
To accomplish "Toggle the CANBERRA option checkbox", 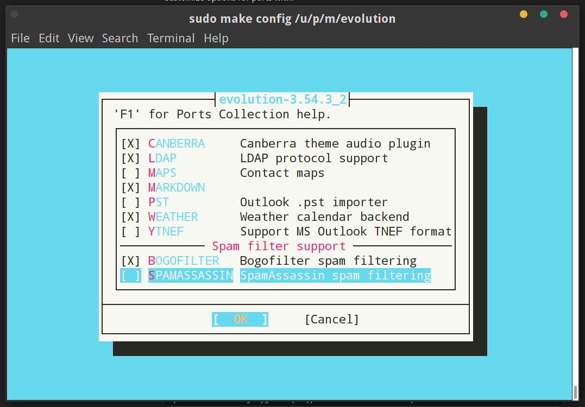I will click(130, 143).
